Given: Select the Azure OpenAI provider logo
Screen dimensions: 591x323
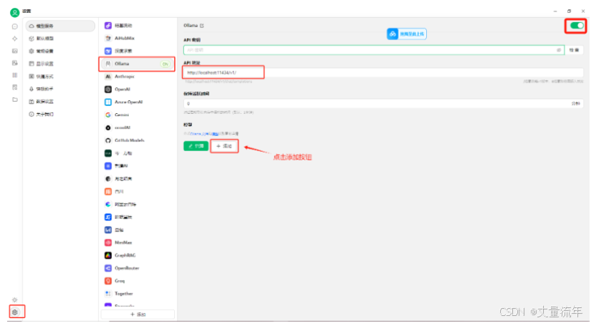Looking at the screenshot, I should point(108,102).
